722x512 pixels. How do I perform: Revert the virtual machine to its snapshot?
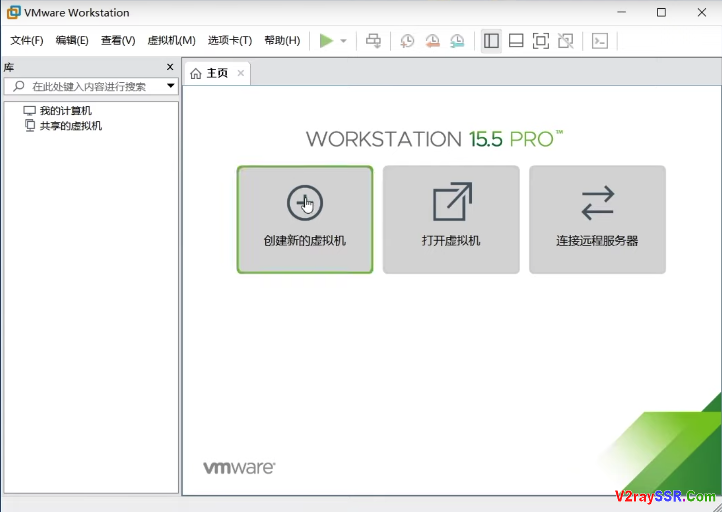tap(433, 41)
